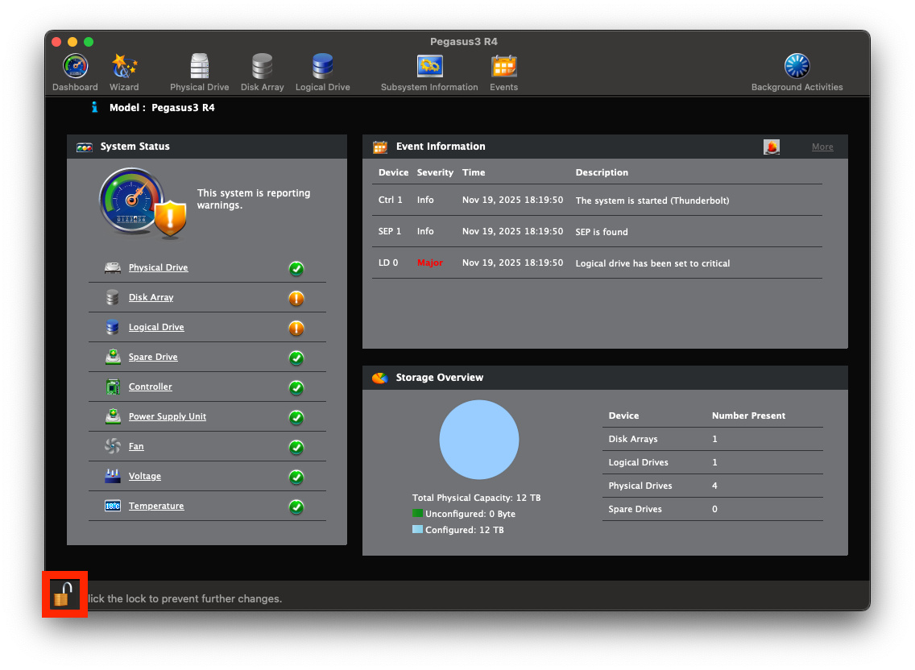Click the Description column header
Image resolution: width=915 pixels, height=670 pixels.
pos(602,172)
